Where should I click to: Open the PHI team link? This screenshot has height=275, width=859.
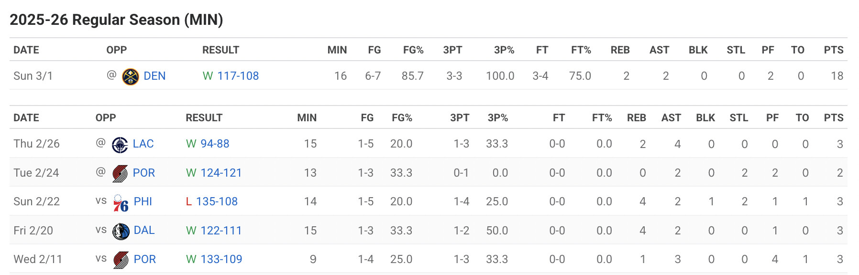coord(143,201)
